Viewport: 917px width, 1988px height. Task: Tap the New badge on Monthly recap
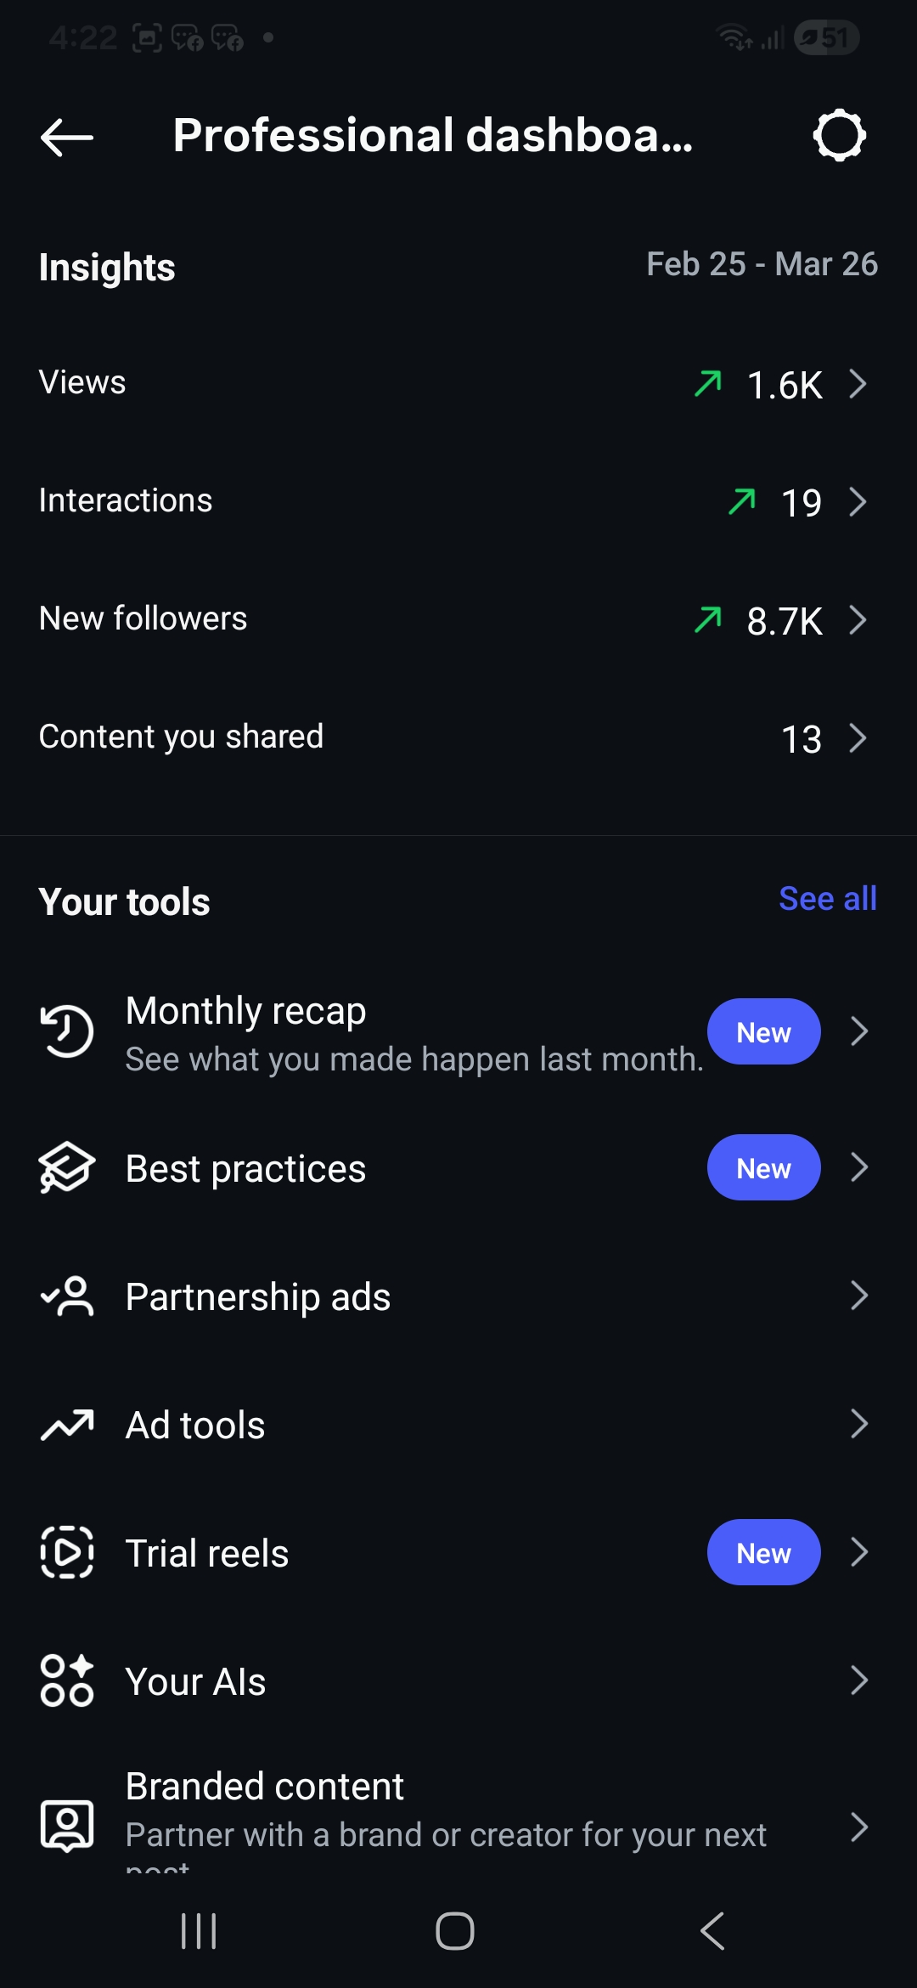(x=763, y=1031)
